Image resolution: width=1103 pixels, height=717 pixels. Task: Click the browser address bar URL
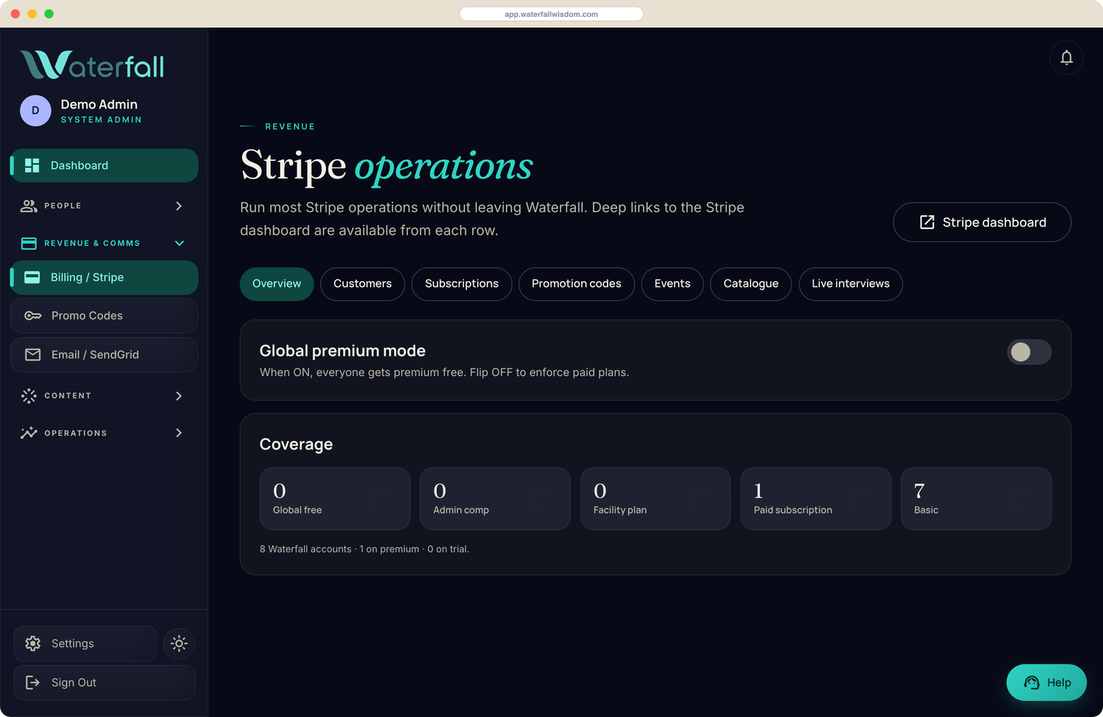551,14
